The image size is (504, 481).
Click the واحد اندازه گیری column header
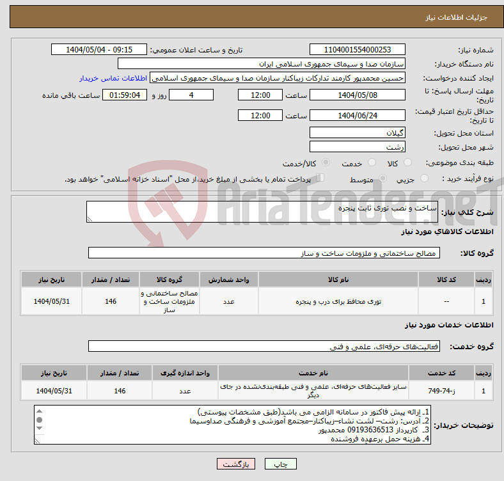[x=185, y=373]
